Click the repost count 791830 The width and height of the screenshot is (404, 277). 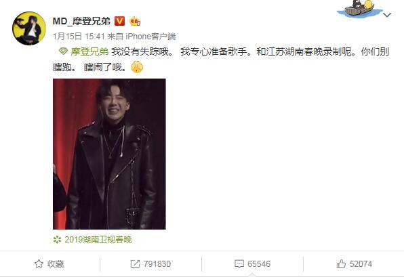[x=157, y=264]
